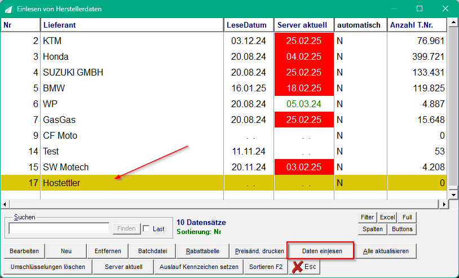Click the Neu button

[x=66, y=251]
